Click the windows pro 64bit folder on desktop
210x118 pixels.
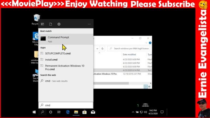(x=35, y=57)
